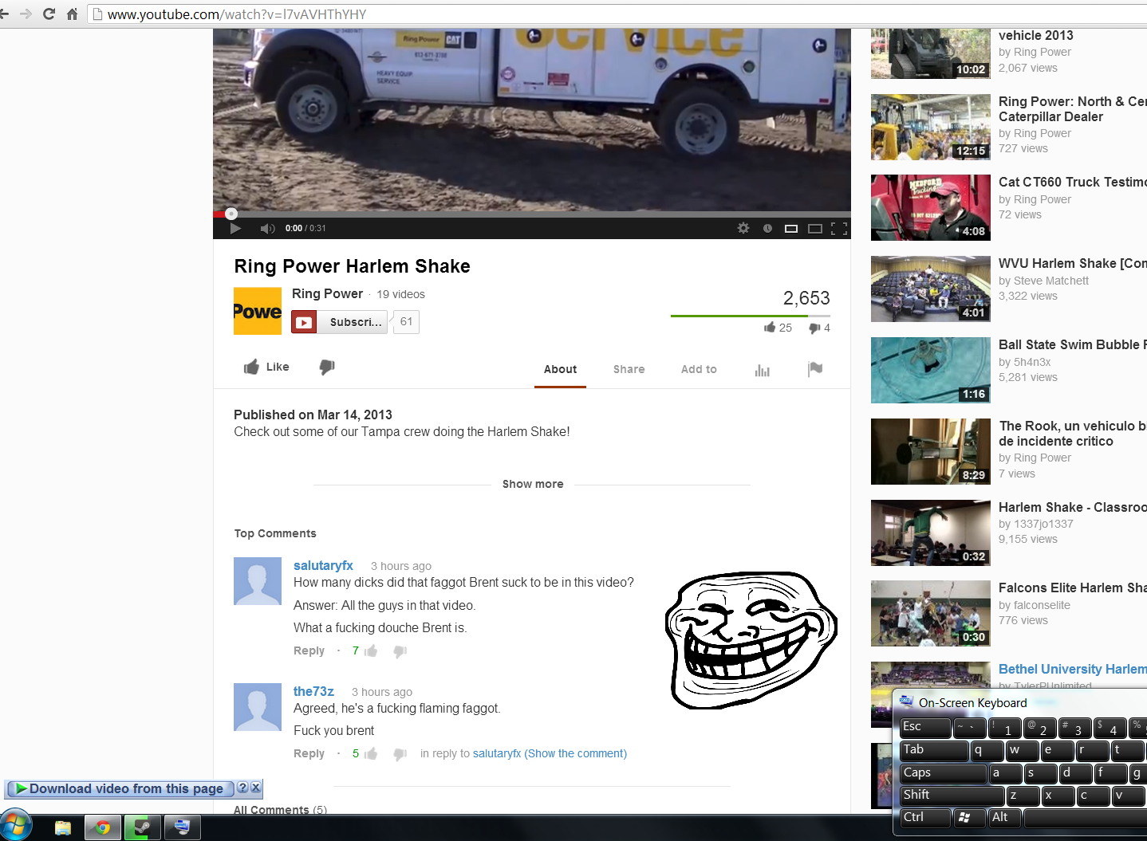Screen dimensions: 1147x841
Task: Thumbs down salutaryfx's comment
Action: [400, 652]
